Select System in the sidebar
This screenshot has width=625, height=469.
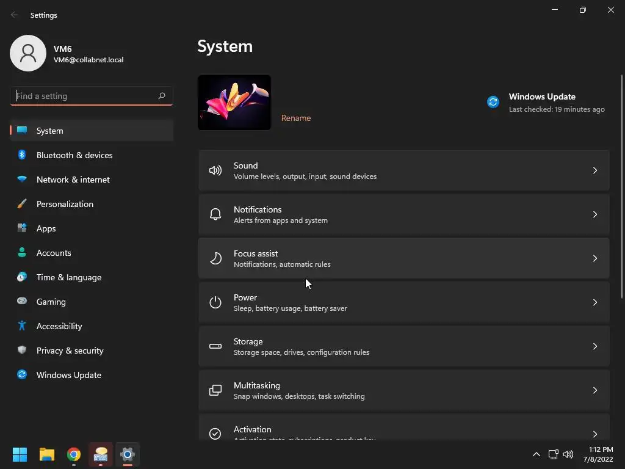pos(92,131)
